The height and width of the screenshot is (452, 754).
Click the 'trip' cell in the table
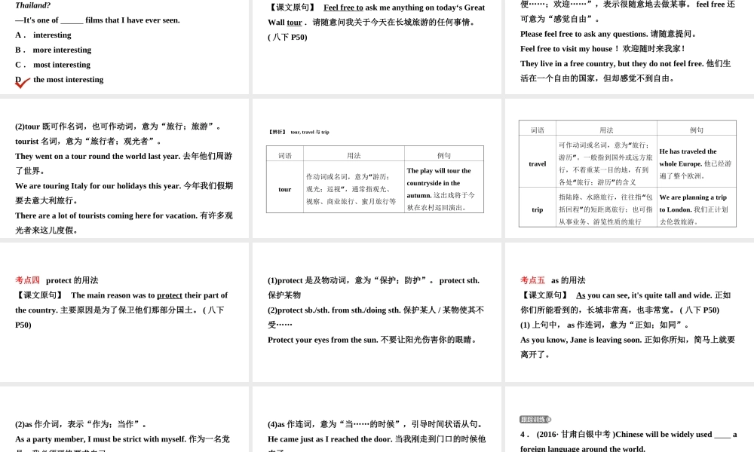coord(537,210)
